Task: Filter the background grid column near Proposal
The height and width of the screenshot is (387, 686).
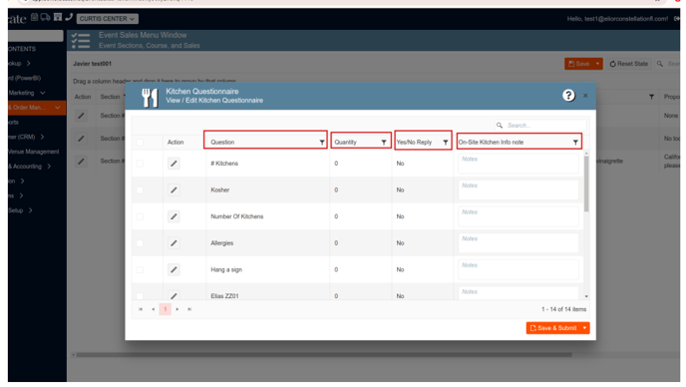Action: click(x=651, y=97)
